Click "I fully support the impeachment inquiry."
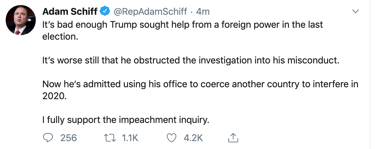Viewport: 384px width, 149px height. pos(126,120)
